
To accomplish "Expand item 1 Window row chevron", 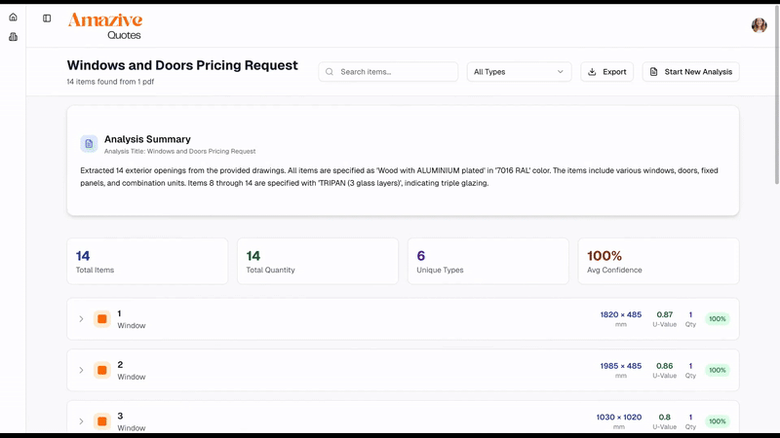I will click(x=81, y=319).
